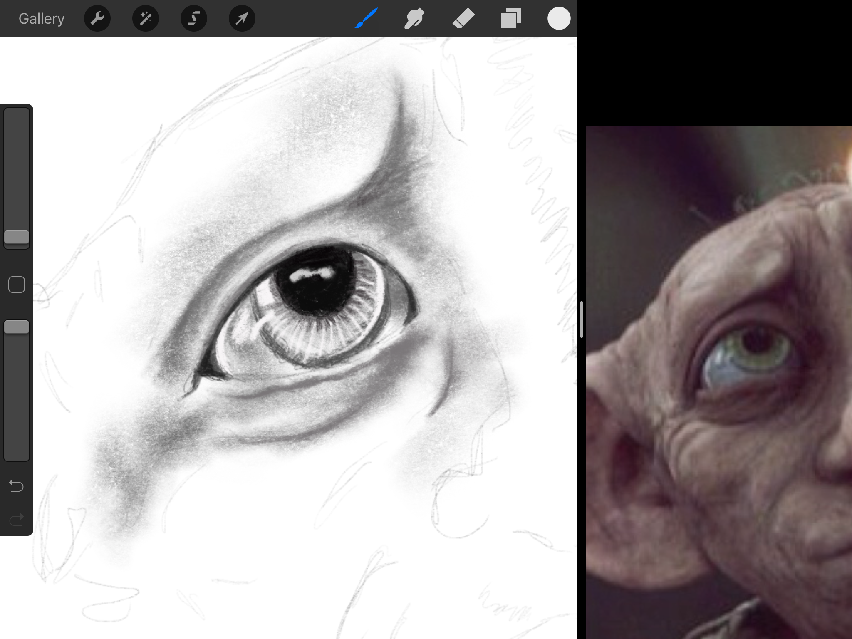
Task: Open the Adjustments magic wand menu
Action: (146, 19)
